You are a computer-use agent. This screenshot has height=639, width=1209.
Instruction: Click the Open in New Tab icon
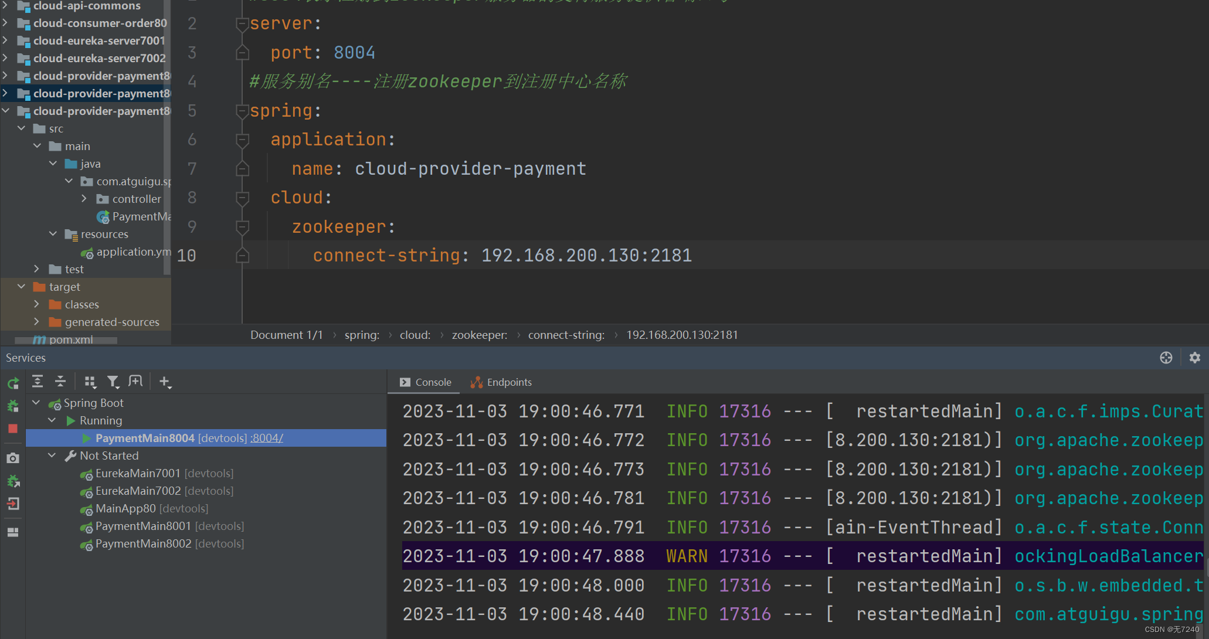135,382
